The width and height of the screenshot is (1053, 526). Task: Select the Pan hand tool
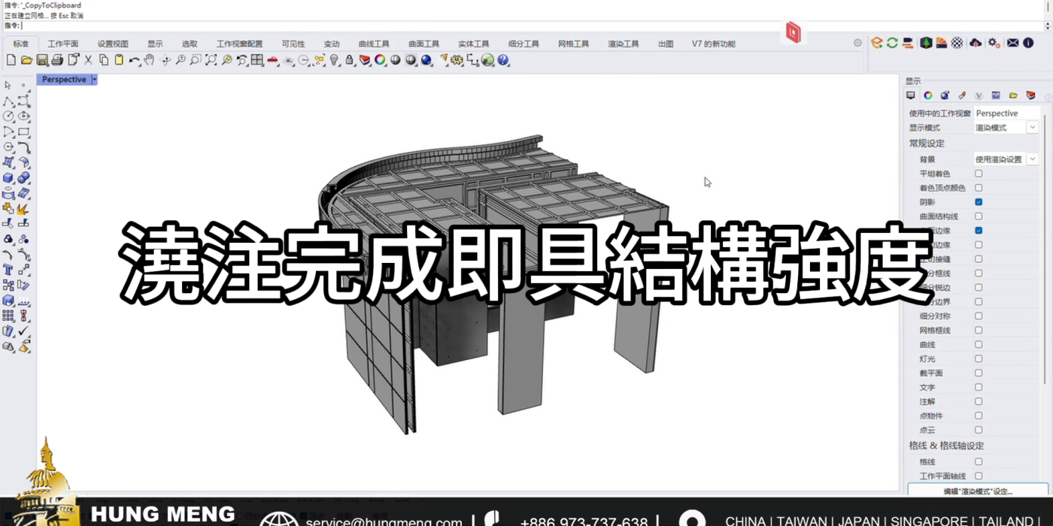(149, 60)
